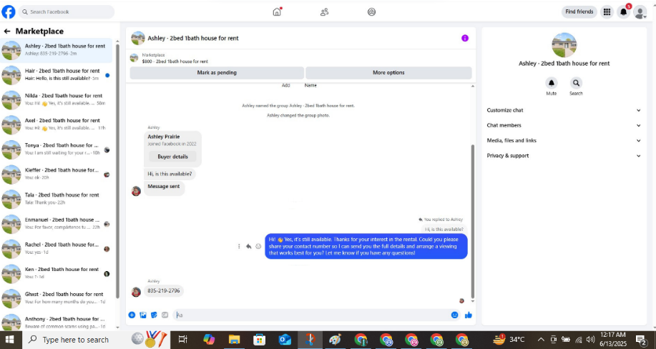Click the conversation list scrollbar

click(x=117, y=171)
